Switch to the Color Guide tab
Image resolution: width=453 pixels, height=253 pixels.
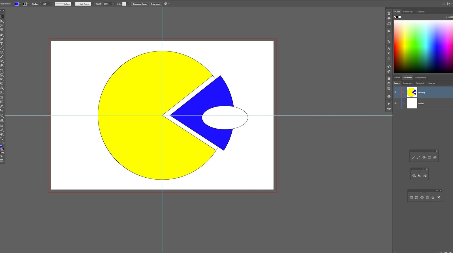tap(408, 12)
